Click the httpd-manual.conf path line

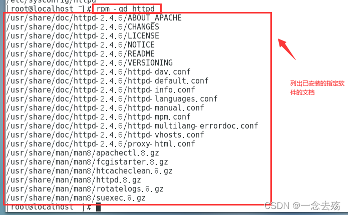[105, 108]
